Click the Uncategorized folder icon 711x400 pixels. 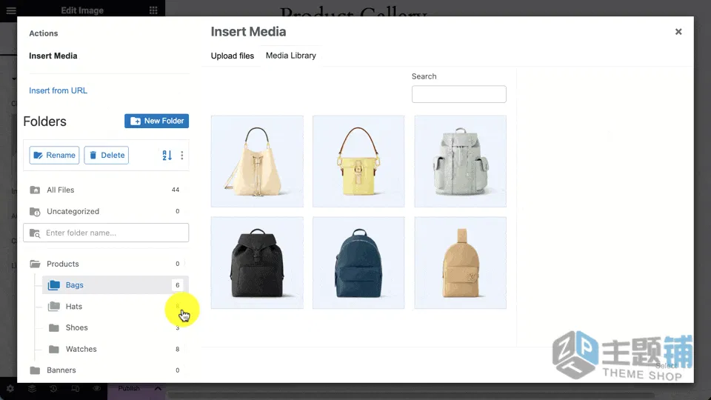[35, 212]
